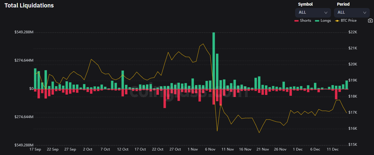Click the Symbol dropdown chevron arrow
374x155 pixels.
pyautogui.click(x=326, y=13)
